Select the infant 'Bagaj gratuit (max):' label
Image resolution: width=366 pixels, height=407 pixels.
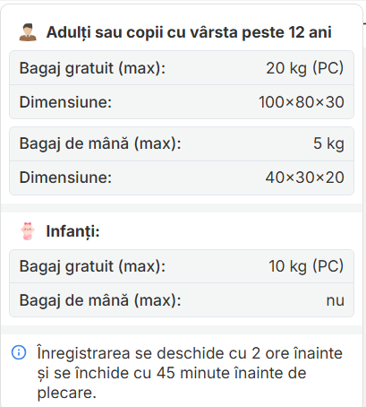click(x=92, y=266)
